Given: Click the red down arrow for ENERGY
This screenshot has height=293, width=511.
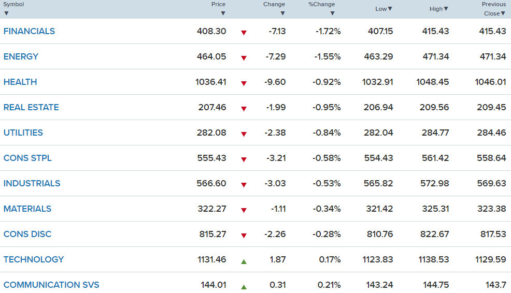Looking at the screenshot, I should pos(244,58).
